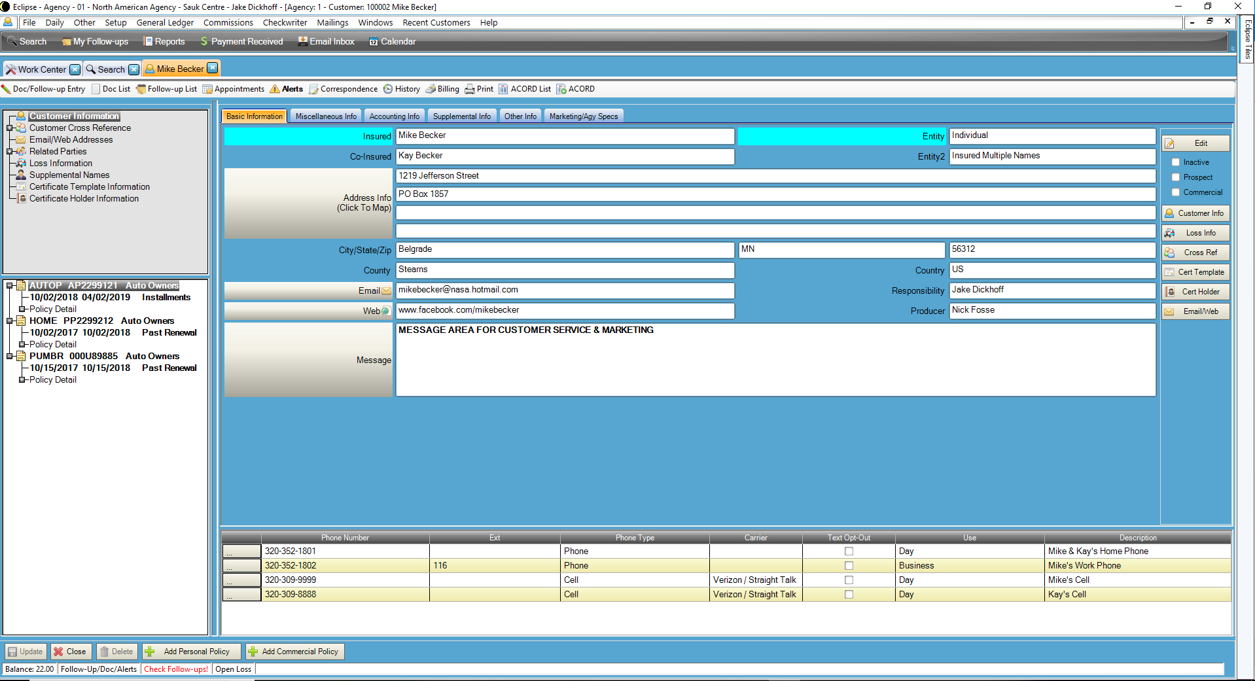Image resolution: width=1255 pixels, height=681 pixels.
Task: Open the ACORD List
Action: point(525,89)
